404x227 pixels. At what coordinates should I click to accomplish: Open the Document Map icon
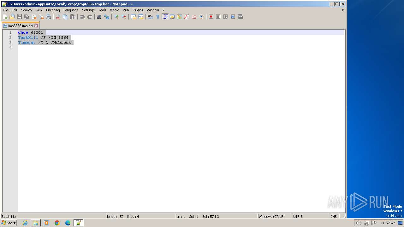click(180, 17)
